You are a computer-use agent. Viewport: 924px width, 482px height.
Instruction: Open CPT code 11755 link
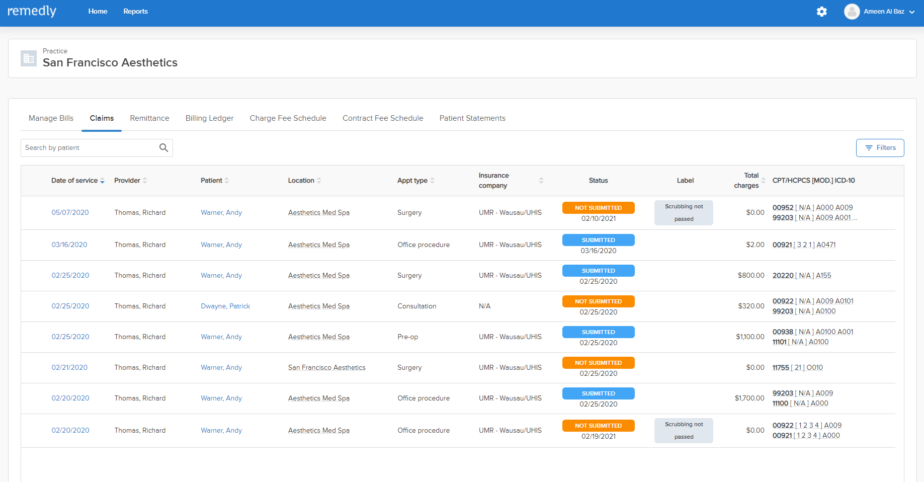[797, 368]
